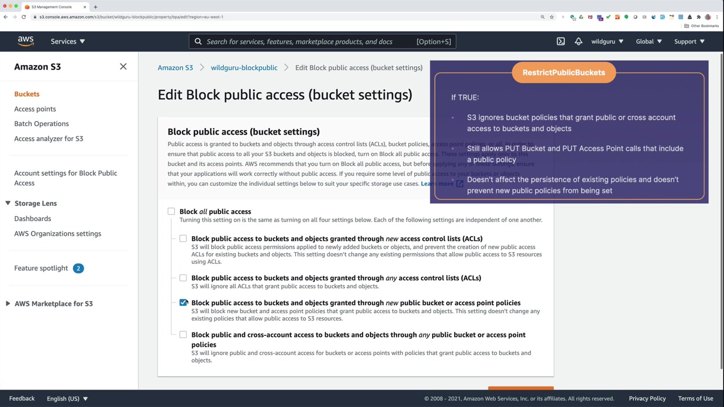Open the wildguru account dropdown

pos(607,41)
